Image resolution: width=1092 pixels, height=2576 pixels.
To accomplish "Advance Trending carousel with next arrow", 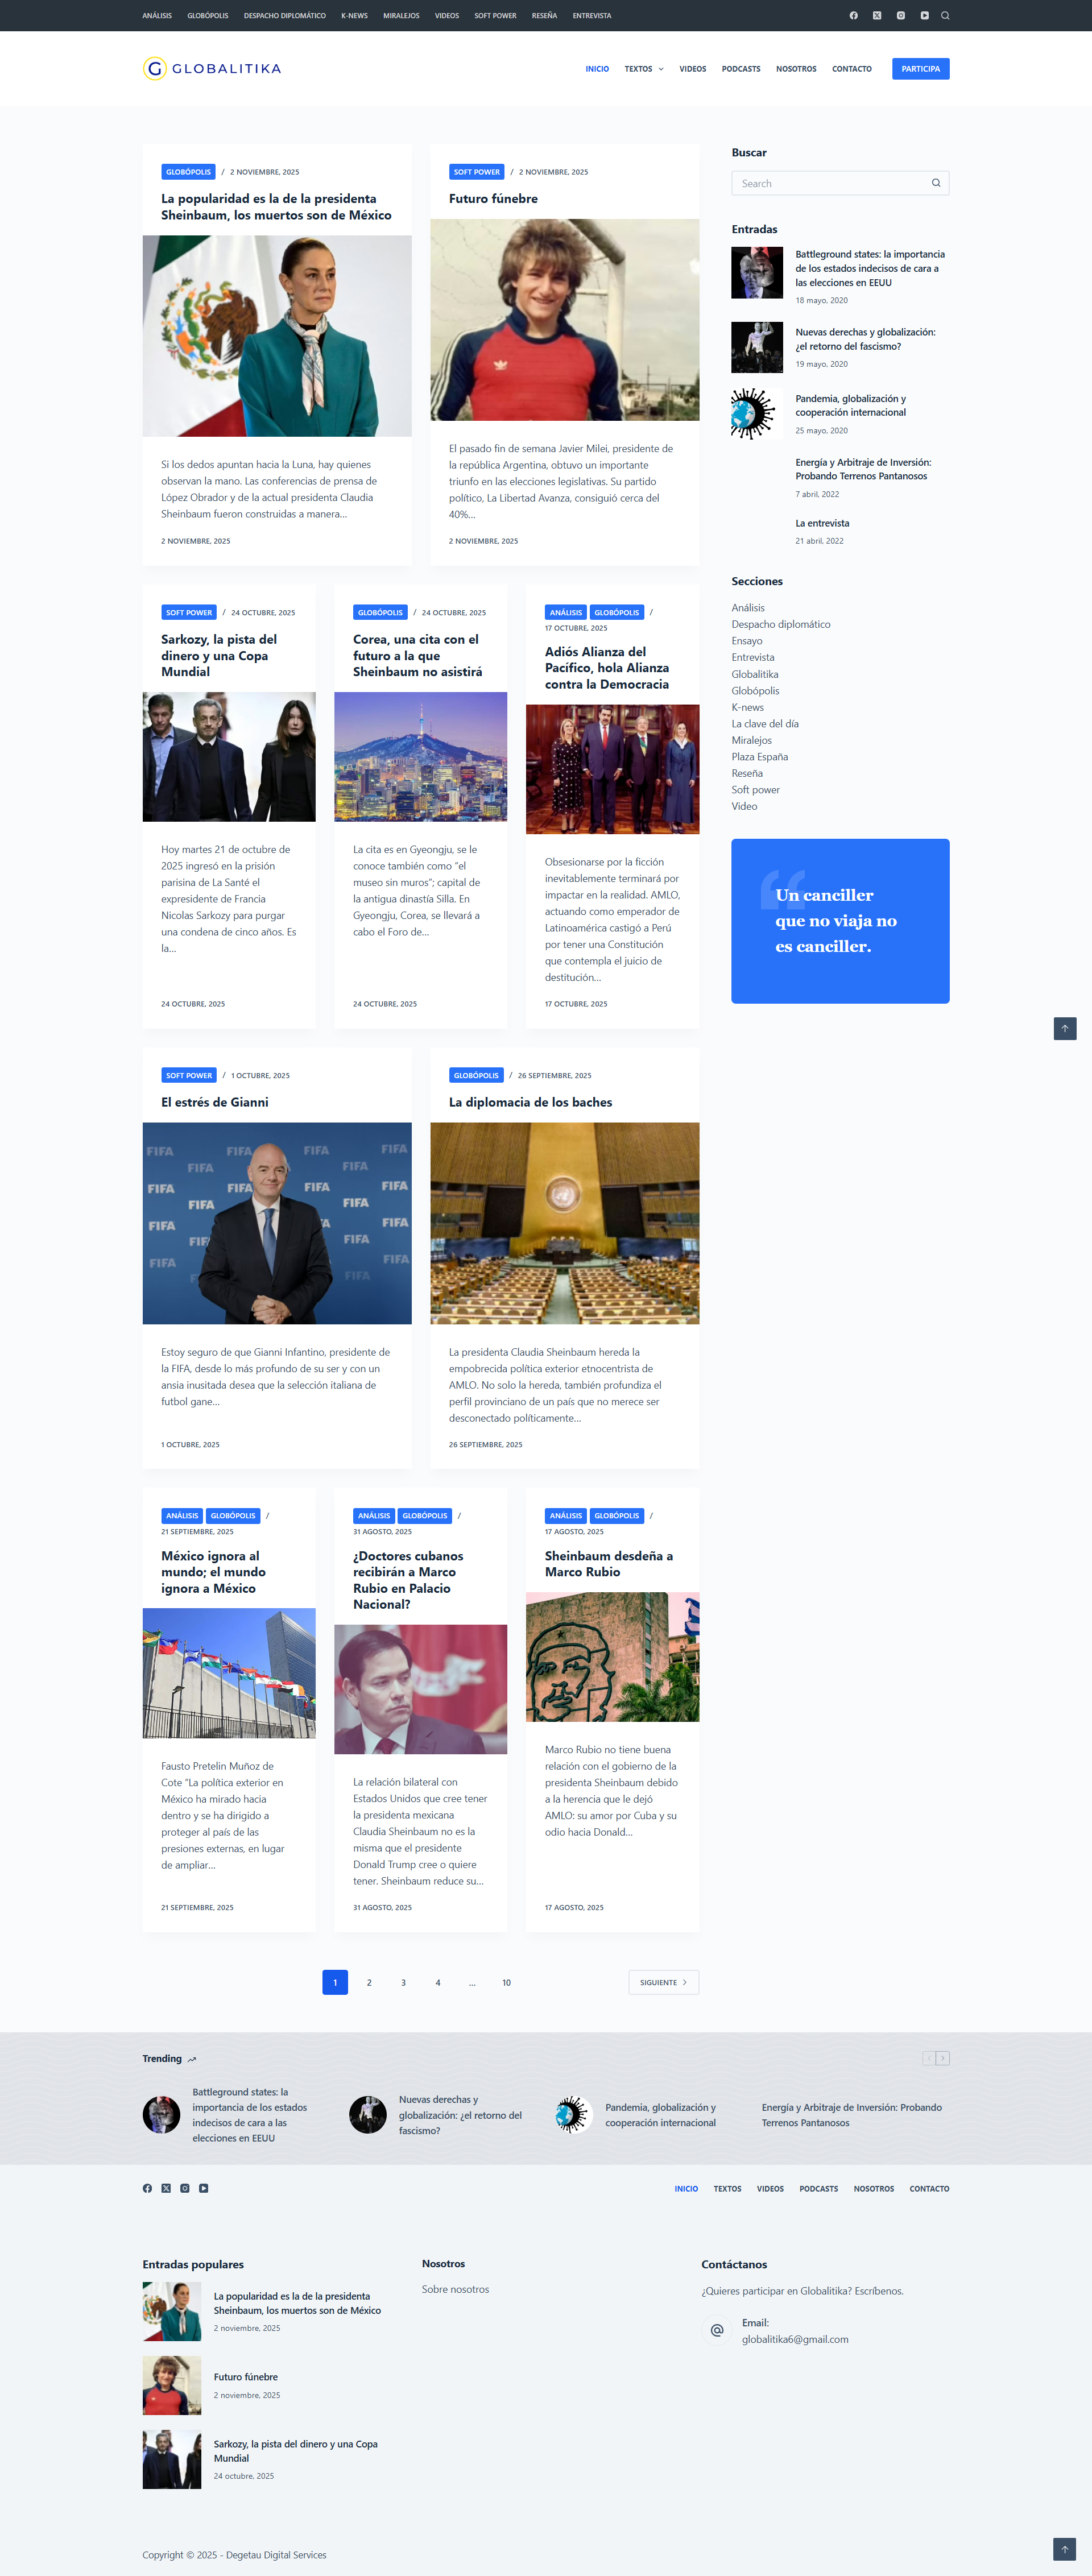I will pos(943,2058).
